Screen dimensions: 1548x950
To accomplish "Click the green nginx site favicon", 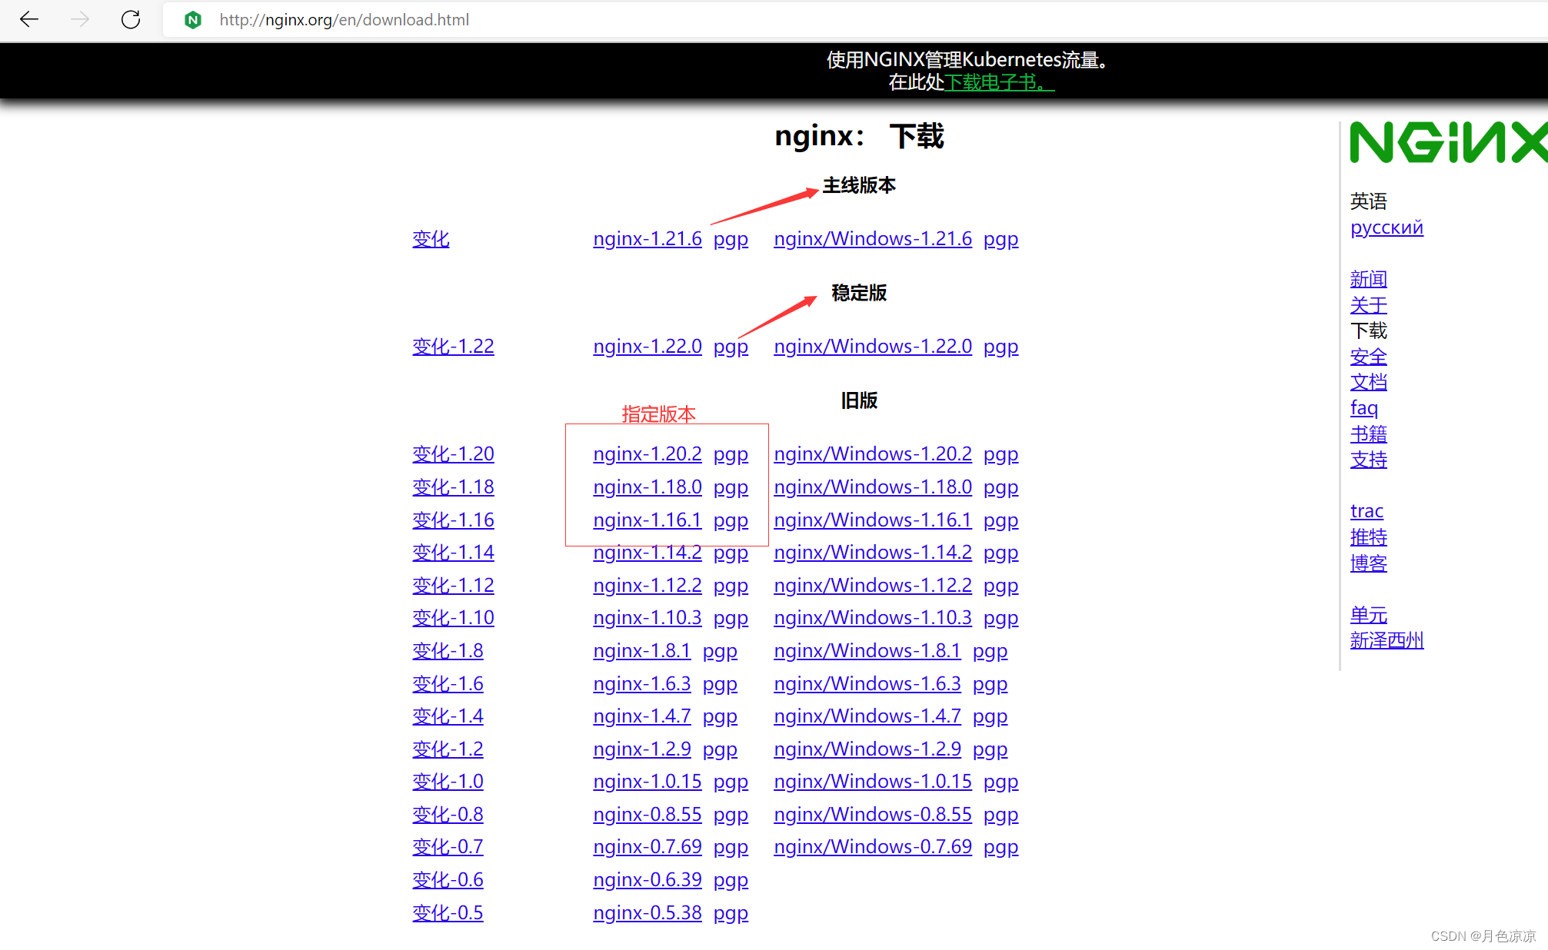I will pos(193,20).
